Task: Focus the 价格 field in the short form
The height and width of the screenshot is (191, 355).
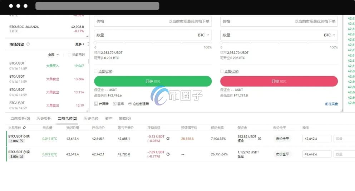Action: [279, 21]
